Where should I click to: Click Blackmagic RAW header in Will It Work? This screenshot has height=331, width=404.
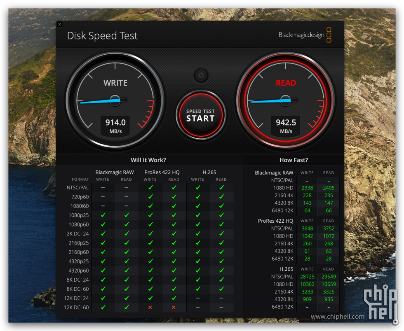pos(115,172)
